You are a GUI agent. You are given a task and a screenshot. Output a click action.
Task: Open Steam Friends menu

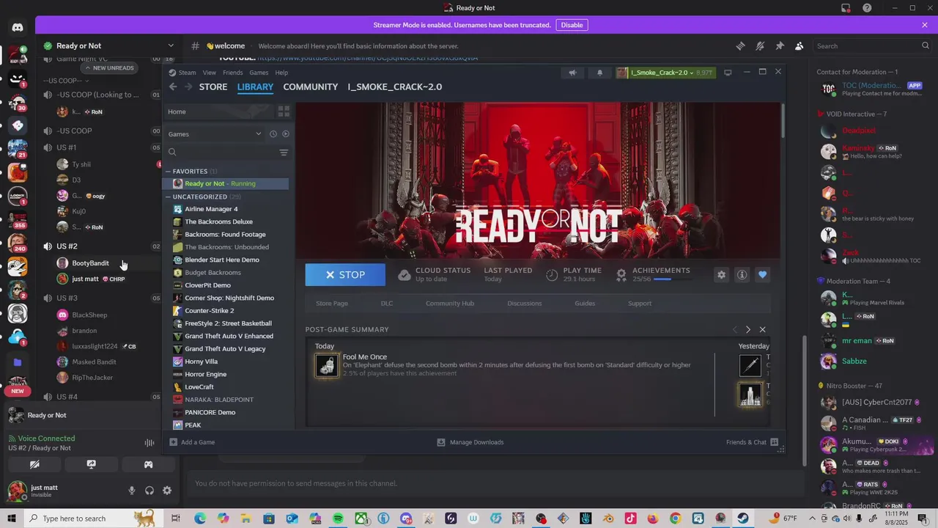pyautogui.click(x=233, y=73)
